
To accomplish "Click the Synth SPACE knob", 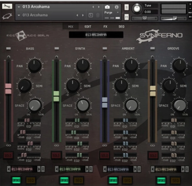I will click(83, 105).
